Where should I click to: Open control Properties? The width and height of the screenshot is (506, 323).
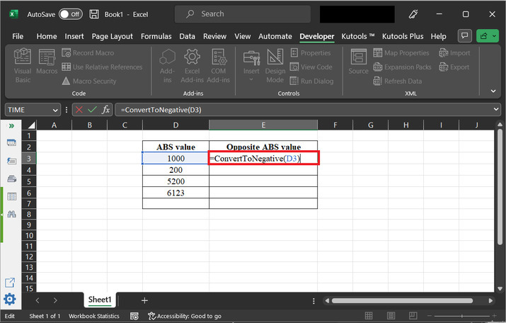coord(311,52)
